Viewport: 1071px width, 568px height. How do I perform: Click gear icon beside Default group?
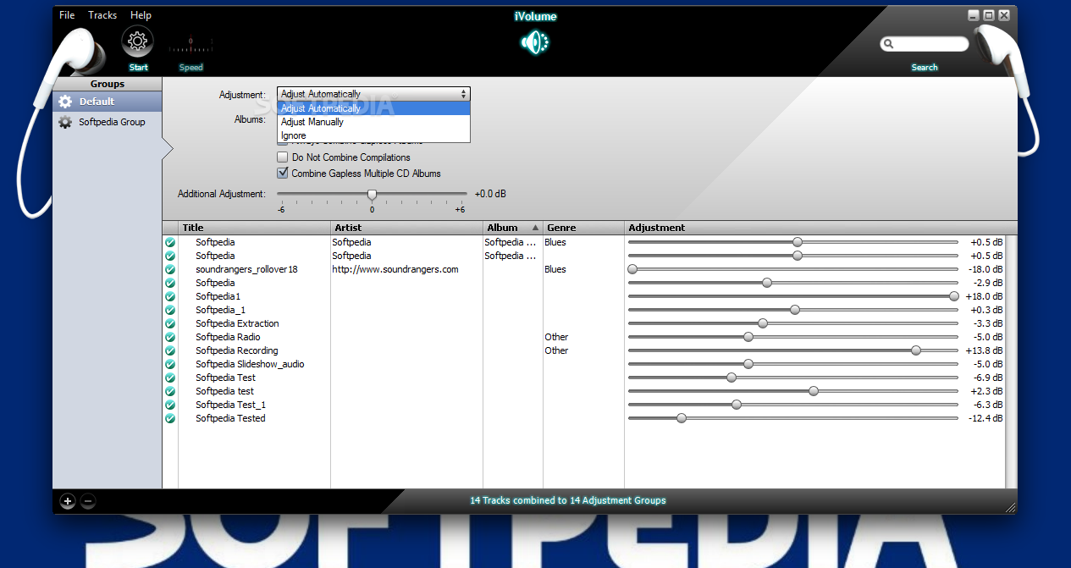(65, 102)
